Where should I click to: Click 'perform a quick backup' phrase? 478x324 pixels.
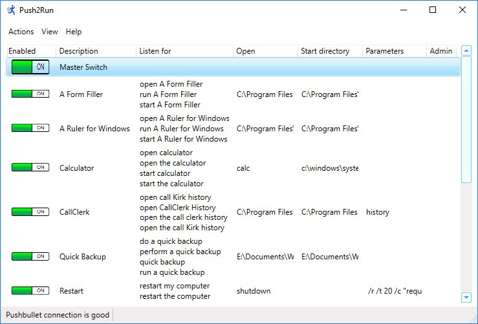[x=180, y=252]
